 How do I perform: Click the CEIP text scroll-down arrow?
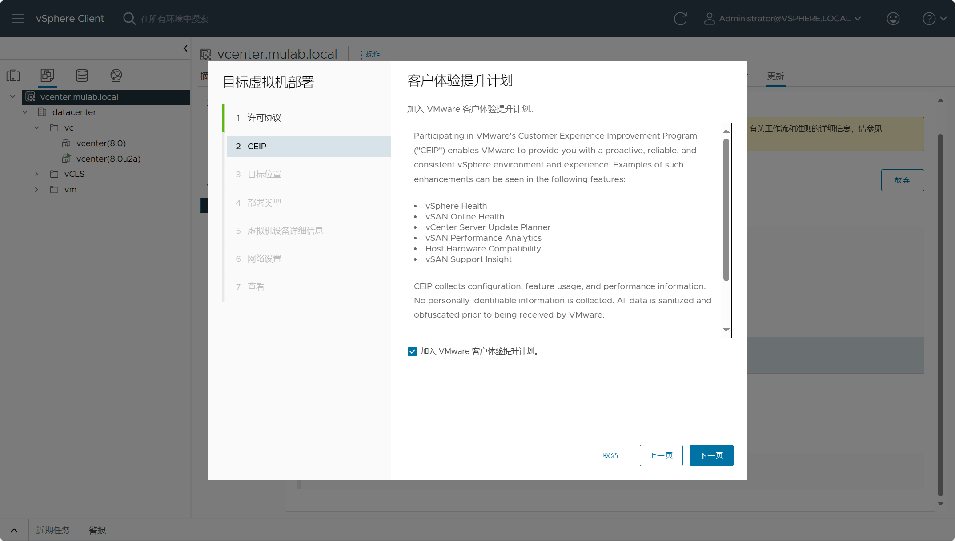(726, 330)
